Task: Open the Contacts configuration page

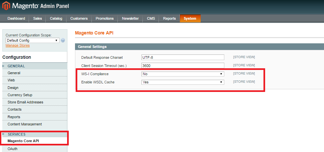Action: (x=14, y=109)
